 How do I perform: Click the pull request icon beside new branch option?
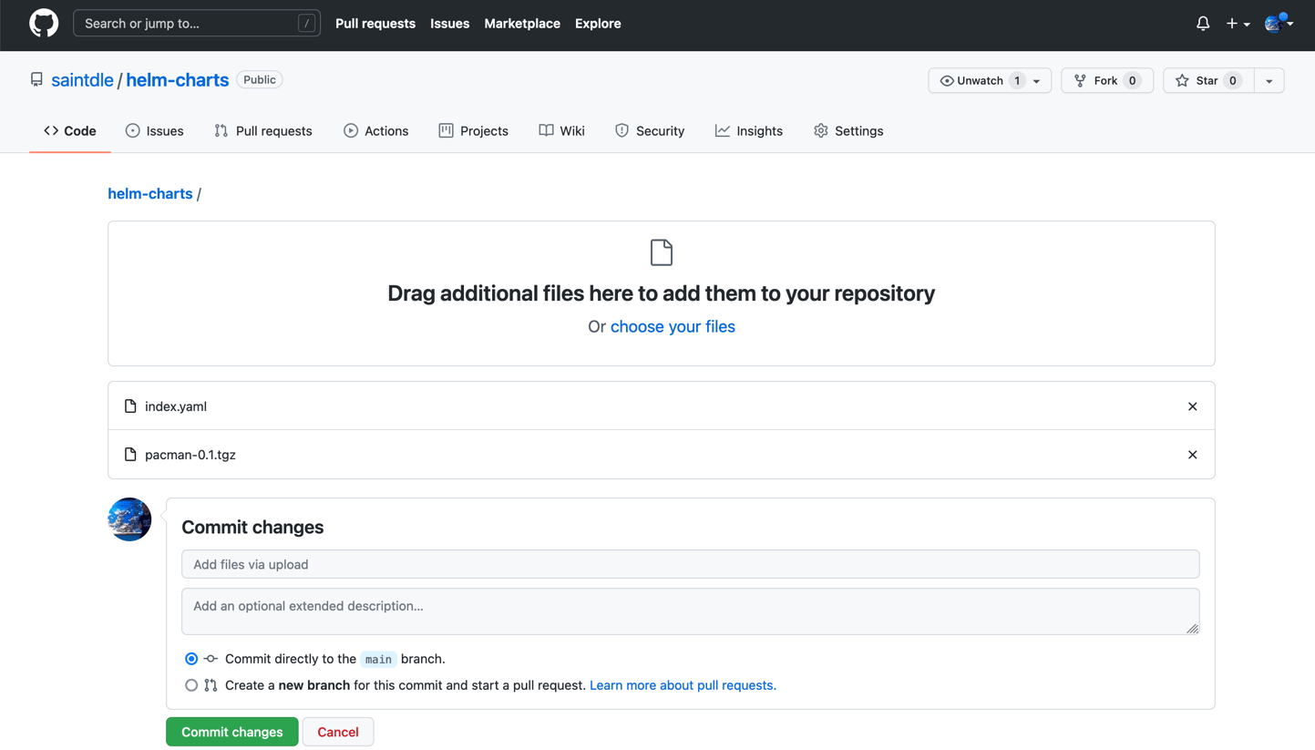pos(211,685)
